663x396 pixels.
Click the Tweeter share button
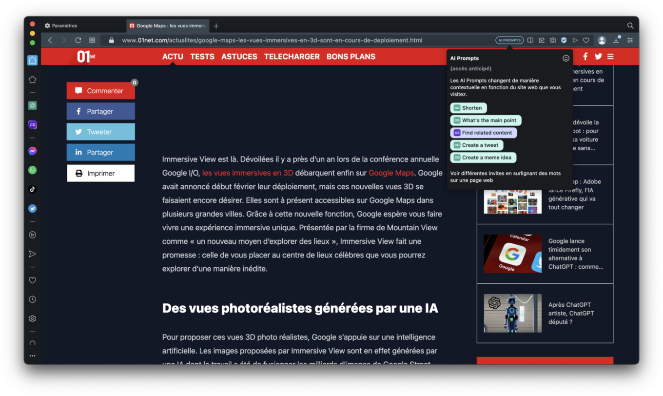point(101,132)
